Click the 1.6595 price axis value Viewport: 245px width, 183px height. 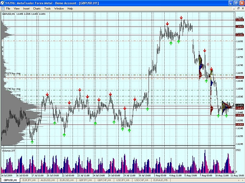pos(240,89)
